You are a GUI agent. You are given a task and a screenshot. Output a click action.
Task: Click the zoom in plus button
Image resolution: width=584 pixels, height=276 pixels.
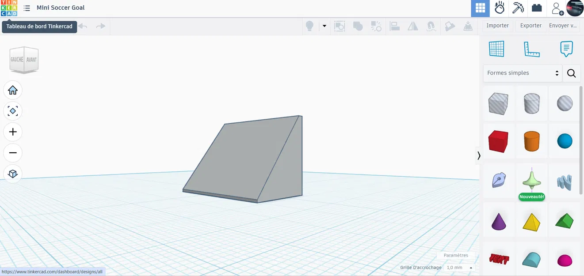(13, 132)
